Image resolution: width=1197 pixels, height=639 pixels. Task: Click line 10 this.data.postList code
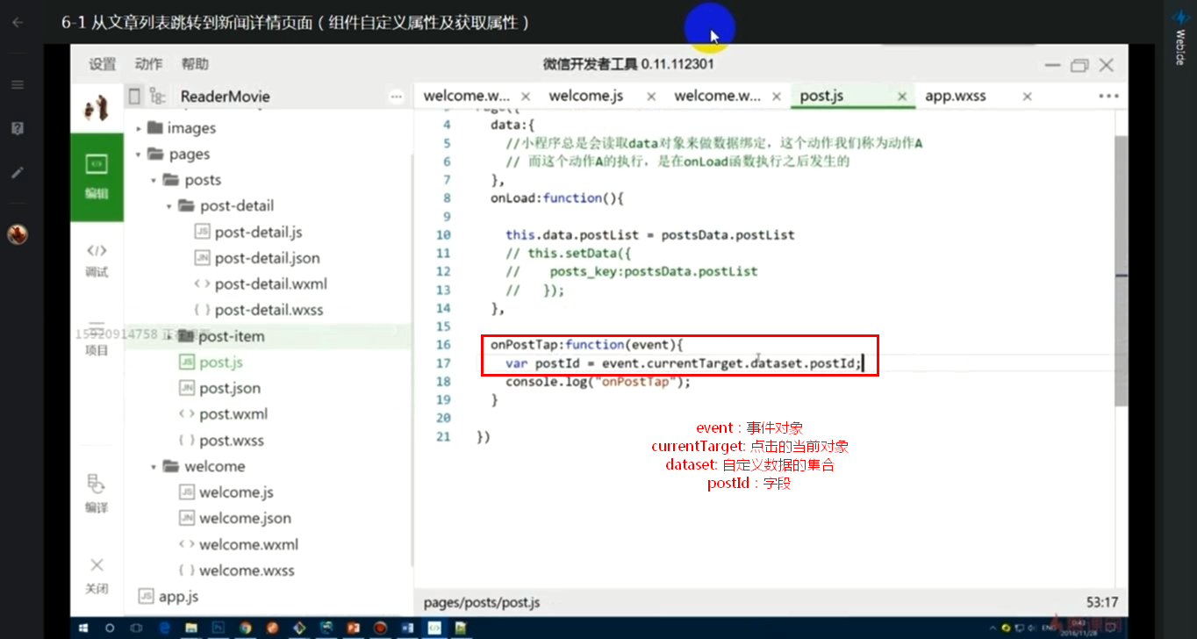point(649,234)
